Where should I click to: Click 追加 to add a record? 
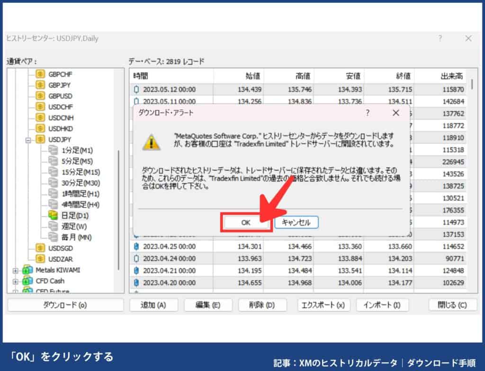pyautogui.click(x=154, y=305)
